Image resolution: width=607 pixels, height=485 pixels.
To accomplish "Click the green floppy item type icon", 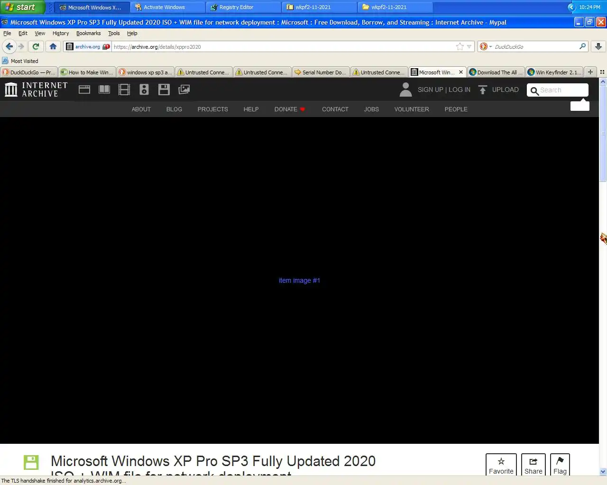I will (x=31, y=462).
